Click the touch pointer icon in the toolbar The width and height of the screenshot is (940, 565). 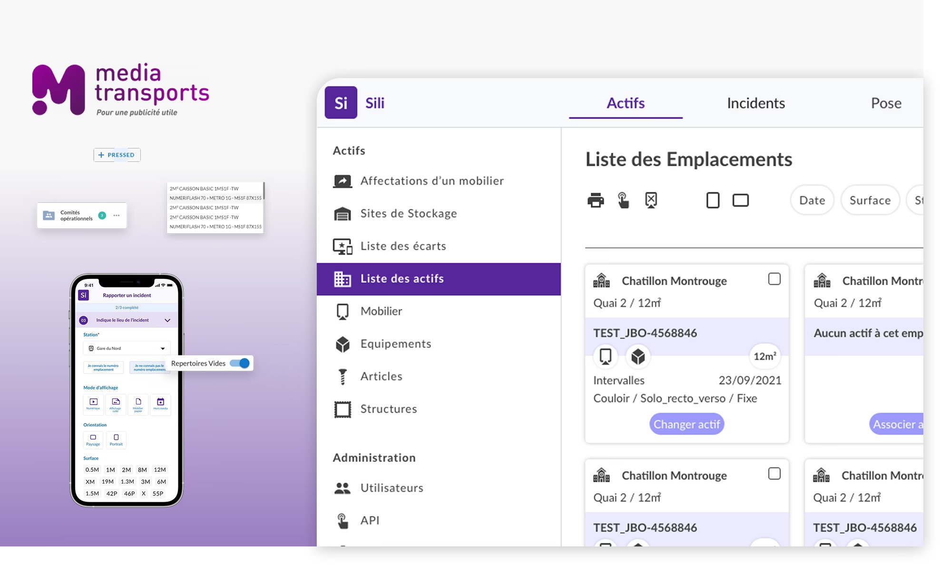coord(623,200)
